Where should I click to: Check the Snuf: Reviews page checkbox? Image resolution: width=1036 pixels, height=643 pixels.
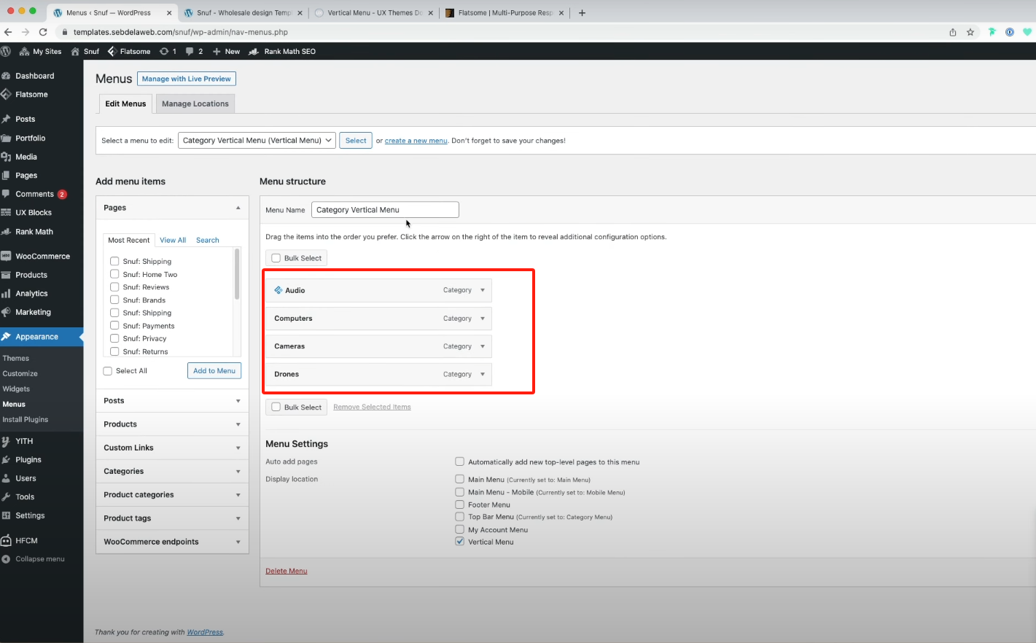coord(114,287)
